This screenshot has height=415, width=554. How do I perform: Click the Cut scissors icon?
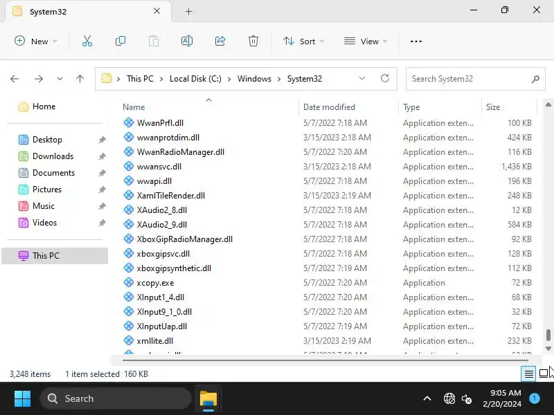[87, 41]
